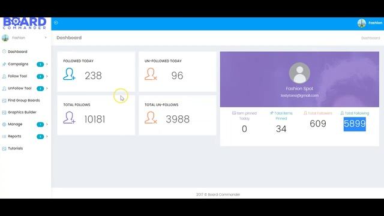Click Total Items Pinned label
The width and height of the screenshot is (384, 216).
(281, 116)
